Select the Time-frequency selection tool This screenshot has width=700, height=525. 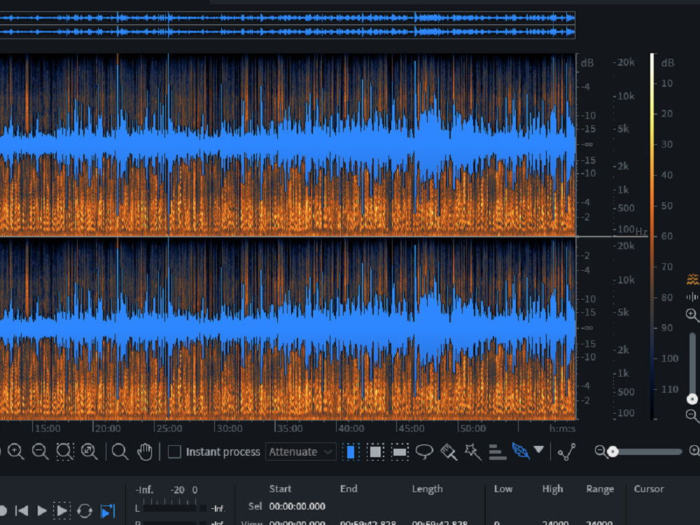[x=375, y=451]
